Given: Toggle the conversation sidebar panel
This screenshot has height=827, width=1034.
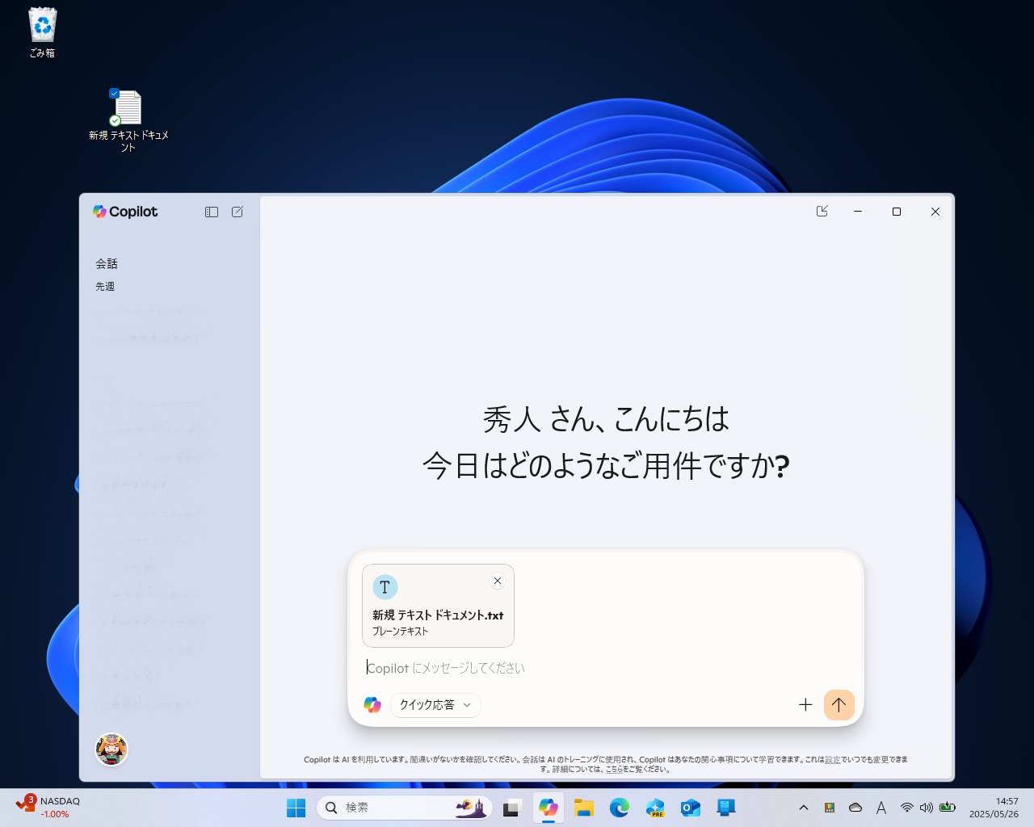Looking at the screenshot, I should 211,211.
